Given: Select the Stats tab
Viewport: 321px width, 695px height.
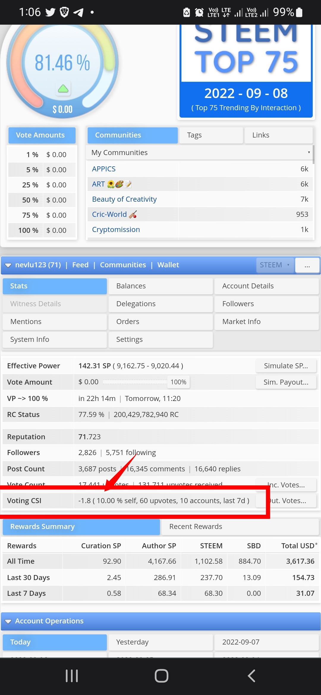Looking at the screenshot, I should pos(55,286).
